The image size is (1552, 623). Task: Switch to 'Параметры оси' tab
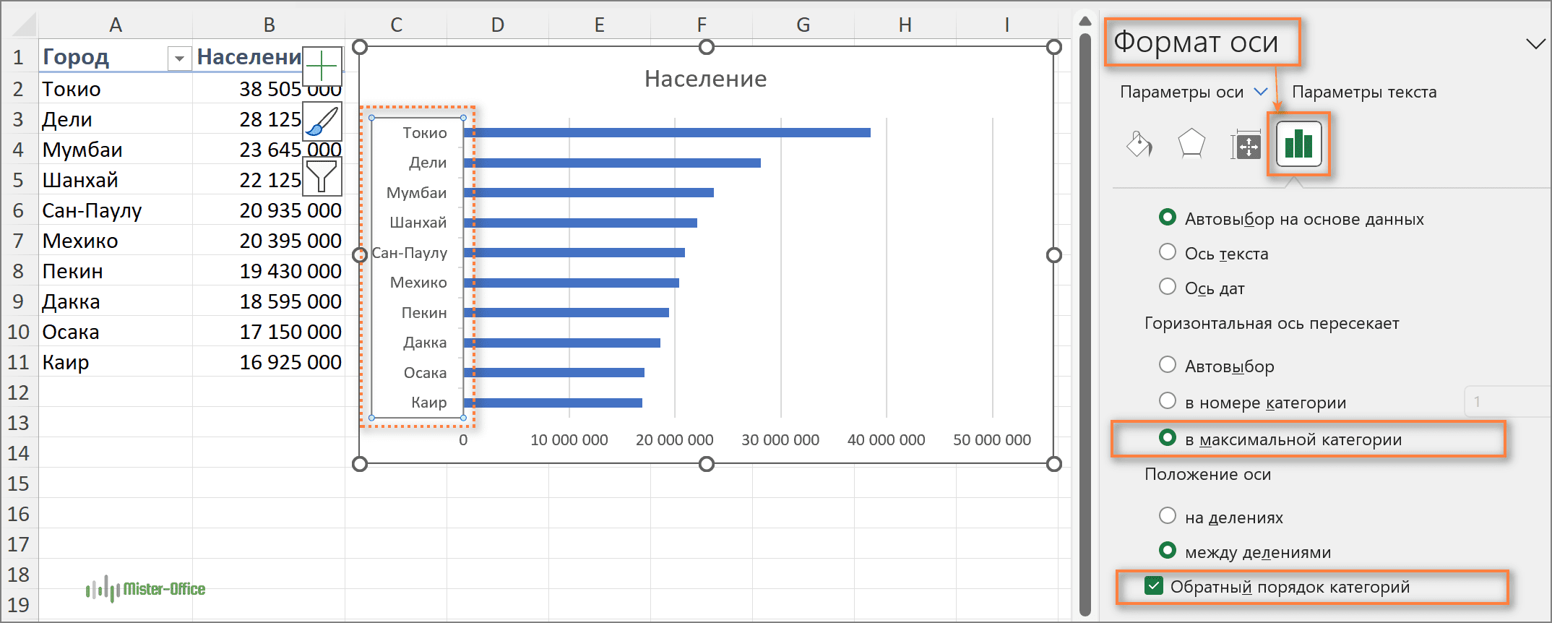pos(1181,93)
